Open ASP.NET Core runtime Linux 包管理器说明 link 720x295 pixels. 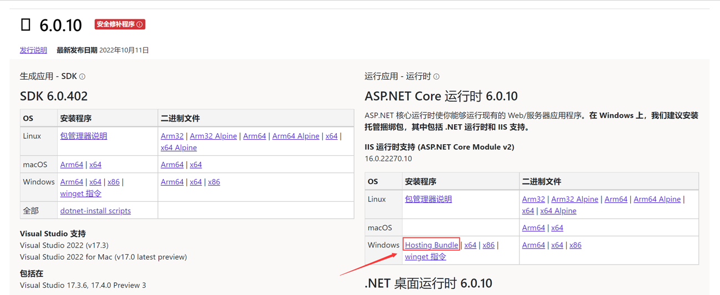click(x=428, y=199)
